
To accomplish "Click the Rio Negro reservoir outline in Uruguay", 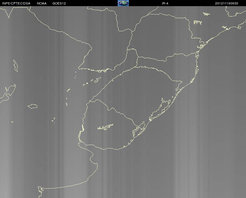I will tap(105, 127).
